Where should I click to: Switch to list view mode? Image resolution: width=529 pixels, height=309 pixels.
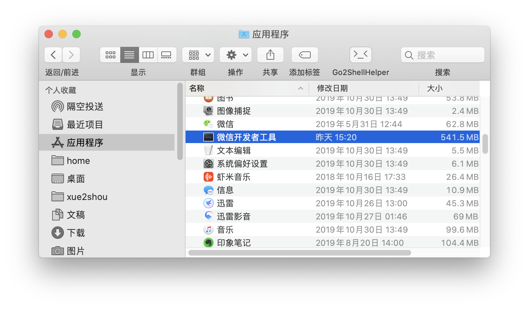pos(129,55)
